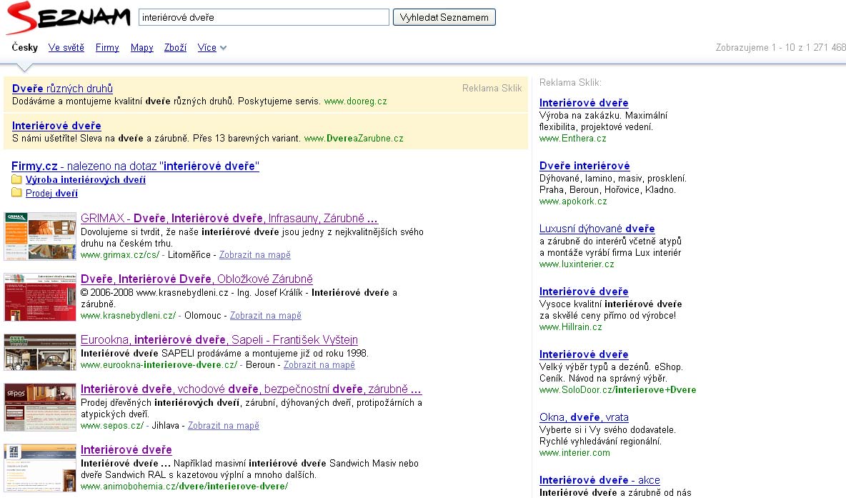Click the Seznam logo
The width and height of the screenshot is (846, 498).
point(68,17)
